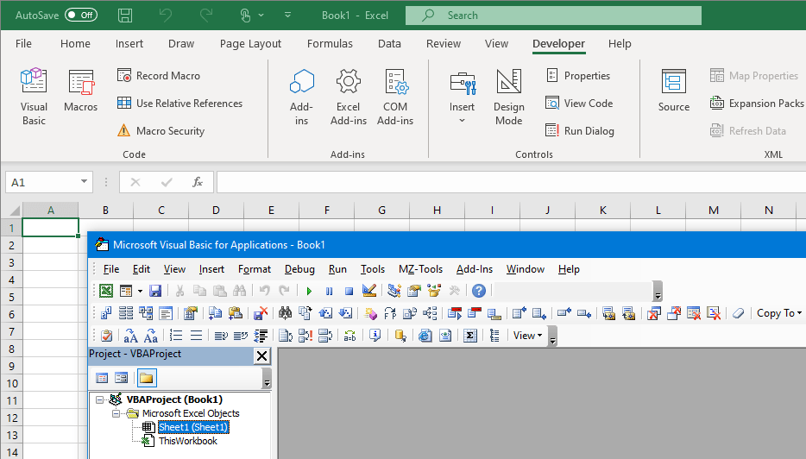Run Sub with the green play icon
The width and height of the screenshot is (806, 459).
point(309,291)
